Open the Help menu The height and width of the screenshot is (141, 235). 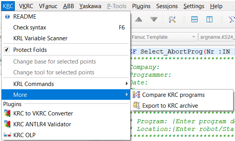point(216,6)
